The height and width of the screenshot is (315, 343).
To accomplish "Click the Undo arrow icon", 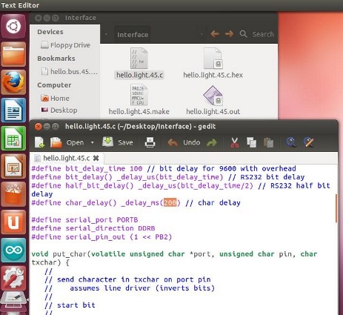I will click(173, 142).
